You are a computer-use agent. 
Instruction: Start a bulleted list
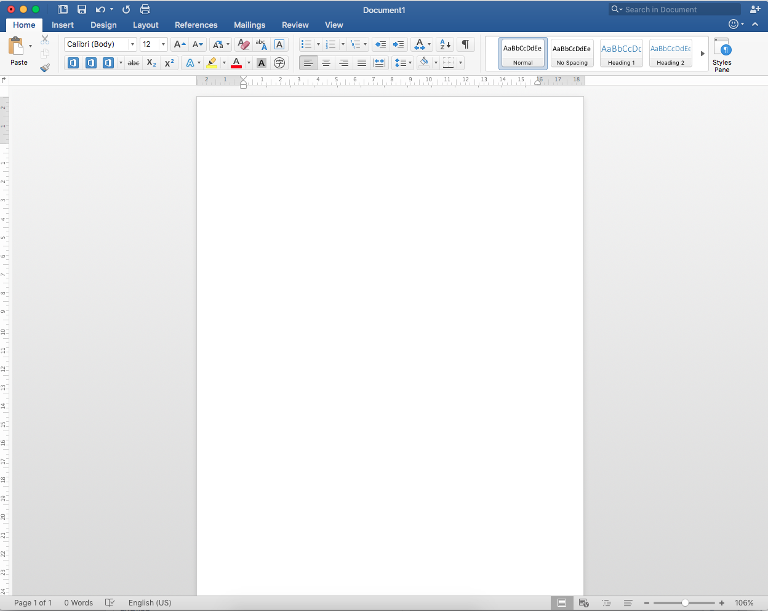306,44
